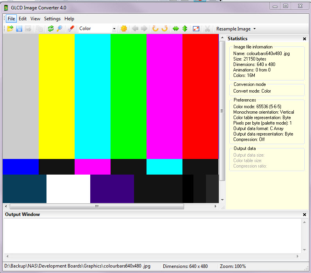
Task: Click the orange gear convert icon
Action: click(124, 29)
